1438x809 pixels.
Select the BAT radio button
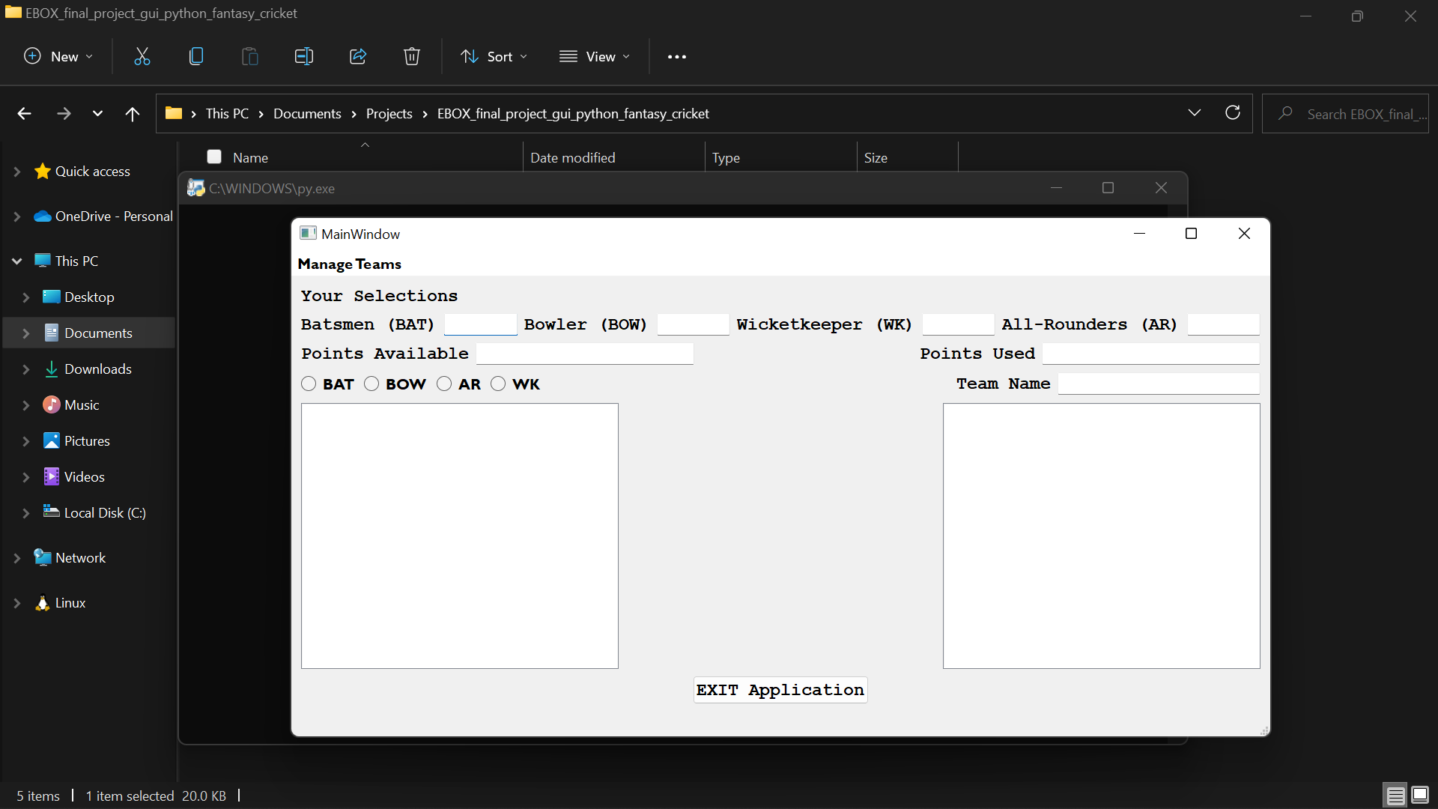pos(308,384)
